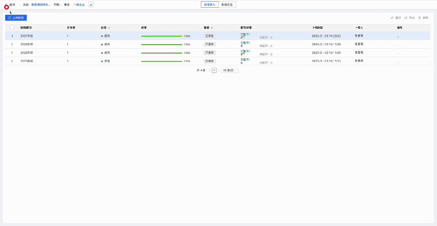Switch to the 财报汇总 tab
The height and width of the screenshot is (226, 437).
(x=227, y=4)
